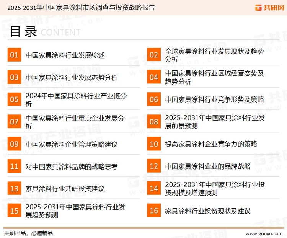Go to chapter 对中国家具涂料品牌的战略思考
This screenshot has height=238, width=287.
tap(72, 166)
